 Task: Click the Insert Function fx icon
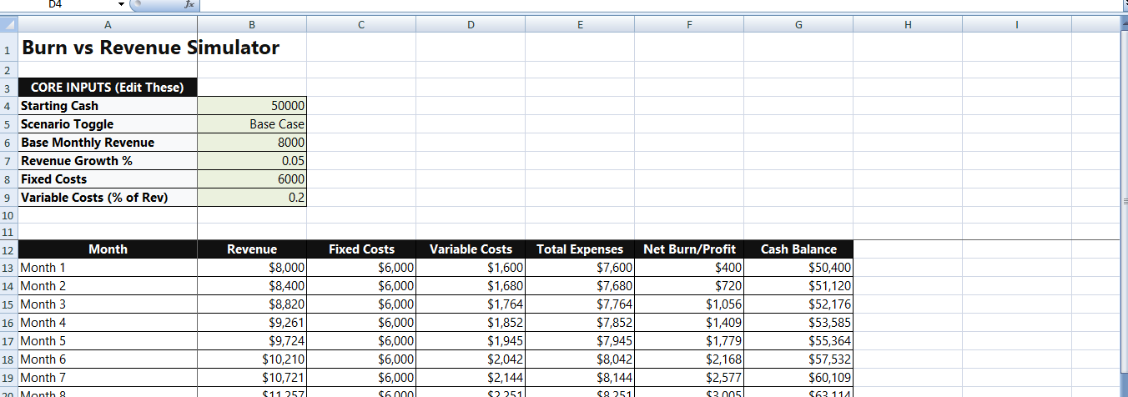click(189, 4)
